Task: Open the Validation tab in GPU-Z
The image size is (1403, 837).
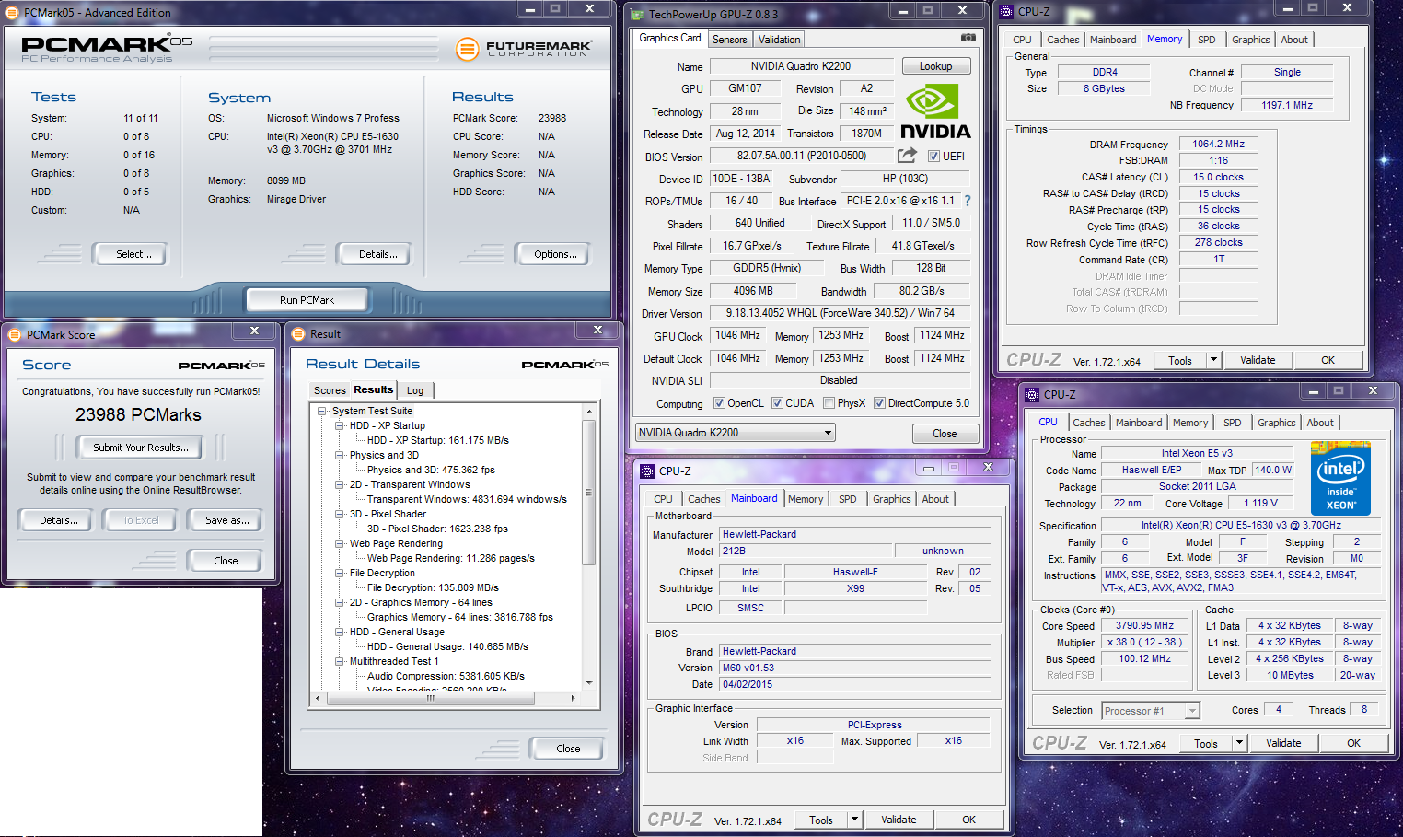Action: click(x=779, y=40)
